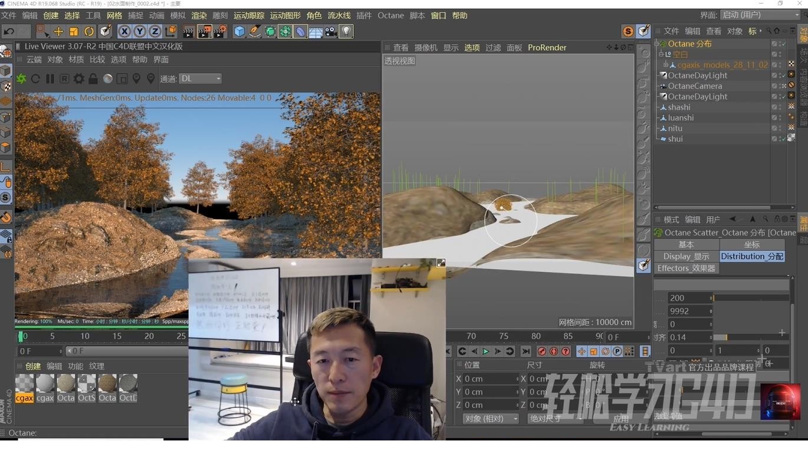Jump to the end of timeline
This screenshot has width=808, height=454.
[x=525, y=352]
